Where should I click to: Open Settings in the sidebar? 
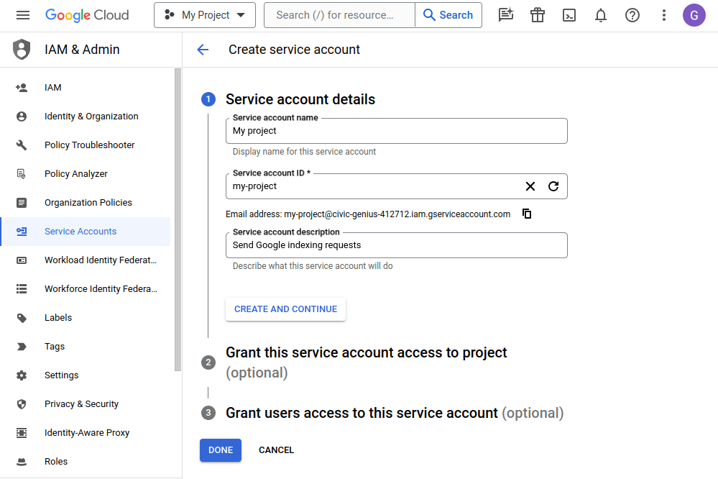click(x=61, y=375)
